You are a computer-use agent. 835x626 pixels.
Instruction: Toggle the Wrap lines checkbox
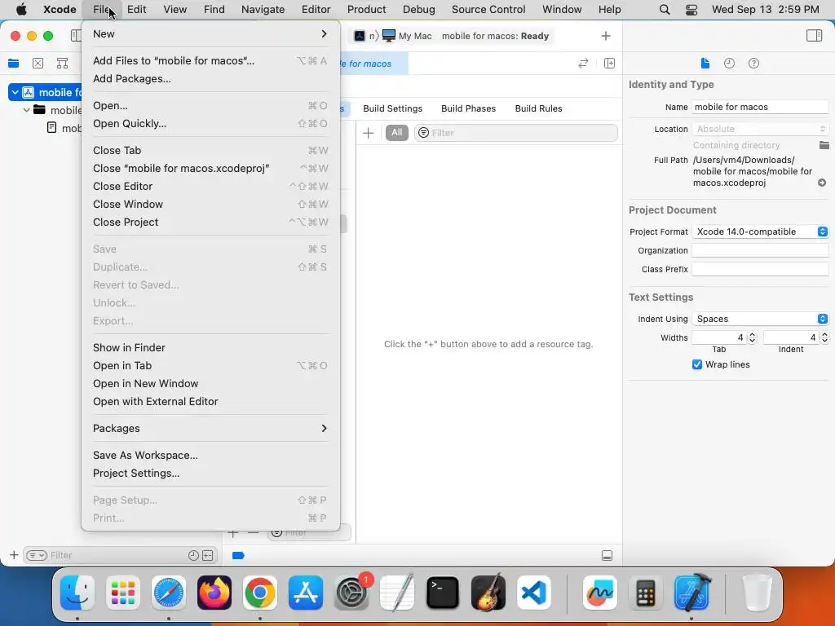click(696, 364)
